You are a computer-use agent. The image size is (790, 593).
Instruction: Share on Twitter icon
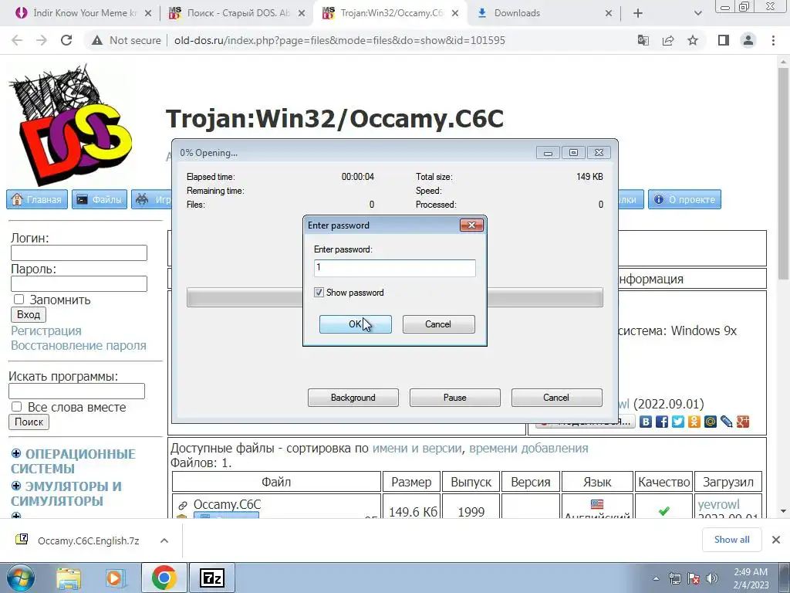(677, 422)
